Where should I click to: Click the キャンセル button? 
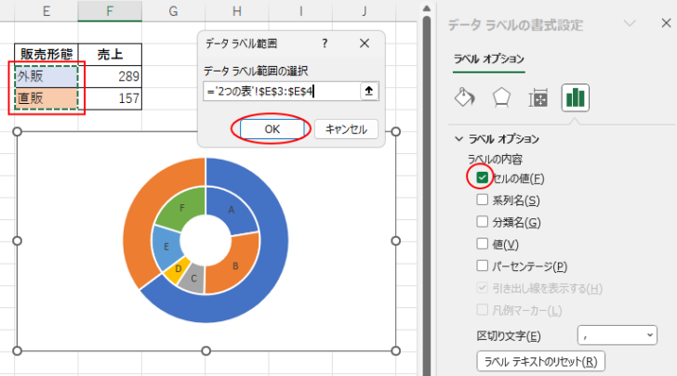point(346,129)
